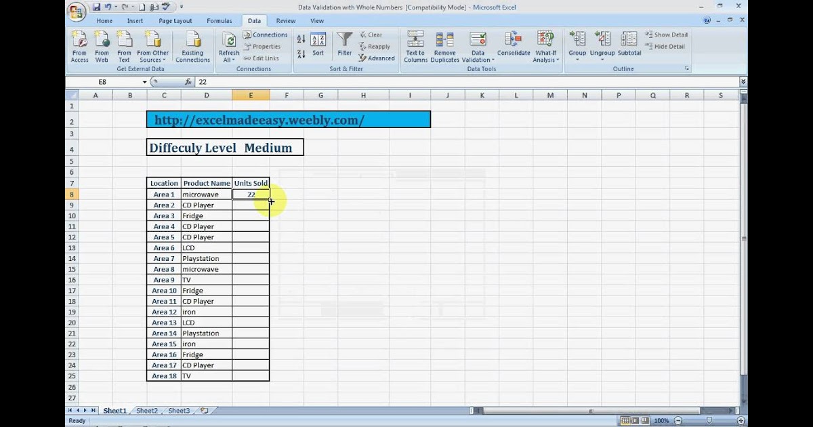The image size is (813, 427).
Task: Select column E header
Action: point(251,96)
